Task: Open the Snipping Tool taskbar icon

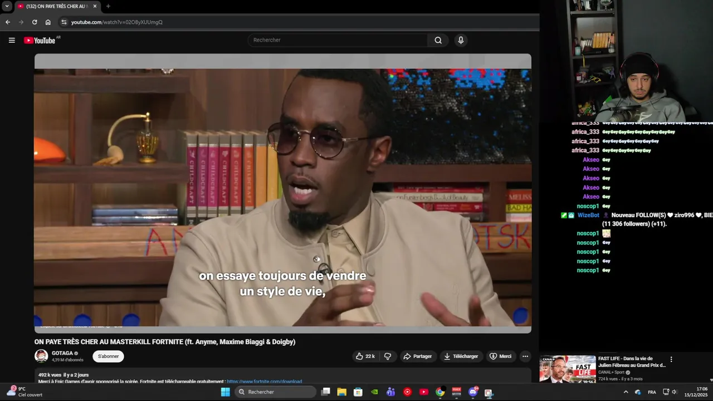Action: (x=489, y=392)
